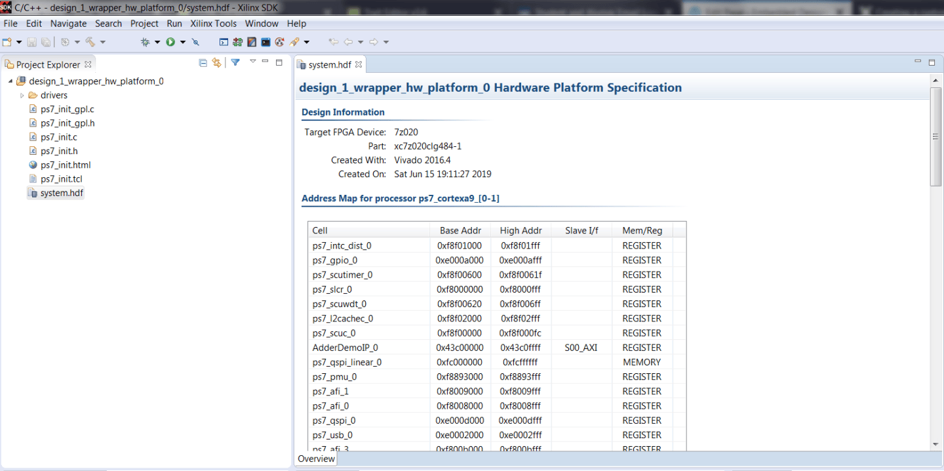Close the Project Explorer tab
This screenshot has height=471, width=944.
pyautogui.click(x=88, y=64)
